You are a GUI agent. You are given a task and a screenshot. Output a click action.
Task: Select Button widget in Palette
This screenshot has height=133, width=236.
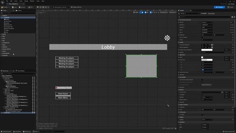(x=7, y=19)
